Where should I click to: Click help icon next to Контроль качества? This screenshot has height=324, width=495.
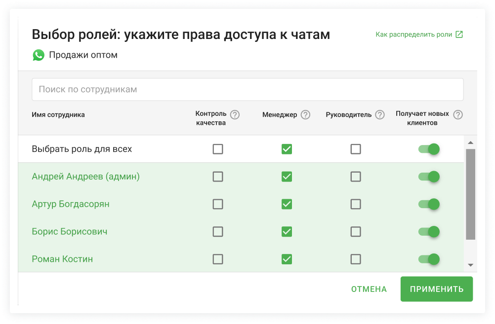235,115
